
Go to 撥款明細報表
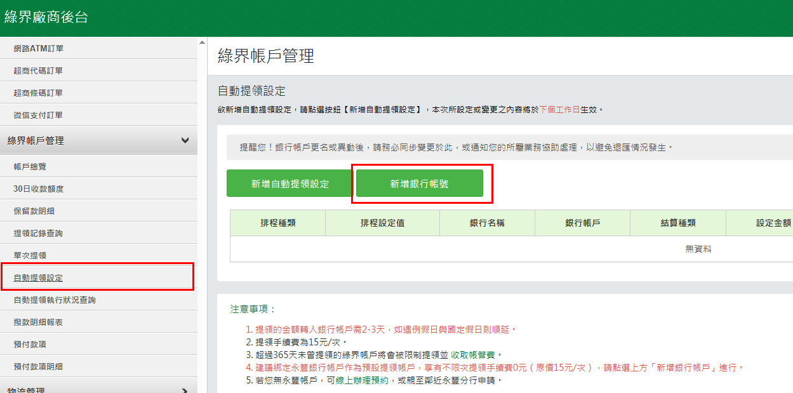pos(98,323)
